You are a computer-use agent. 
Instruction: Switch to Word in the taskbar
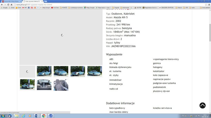37,116
